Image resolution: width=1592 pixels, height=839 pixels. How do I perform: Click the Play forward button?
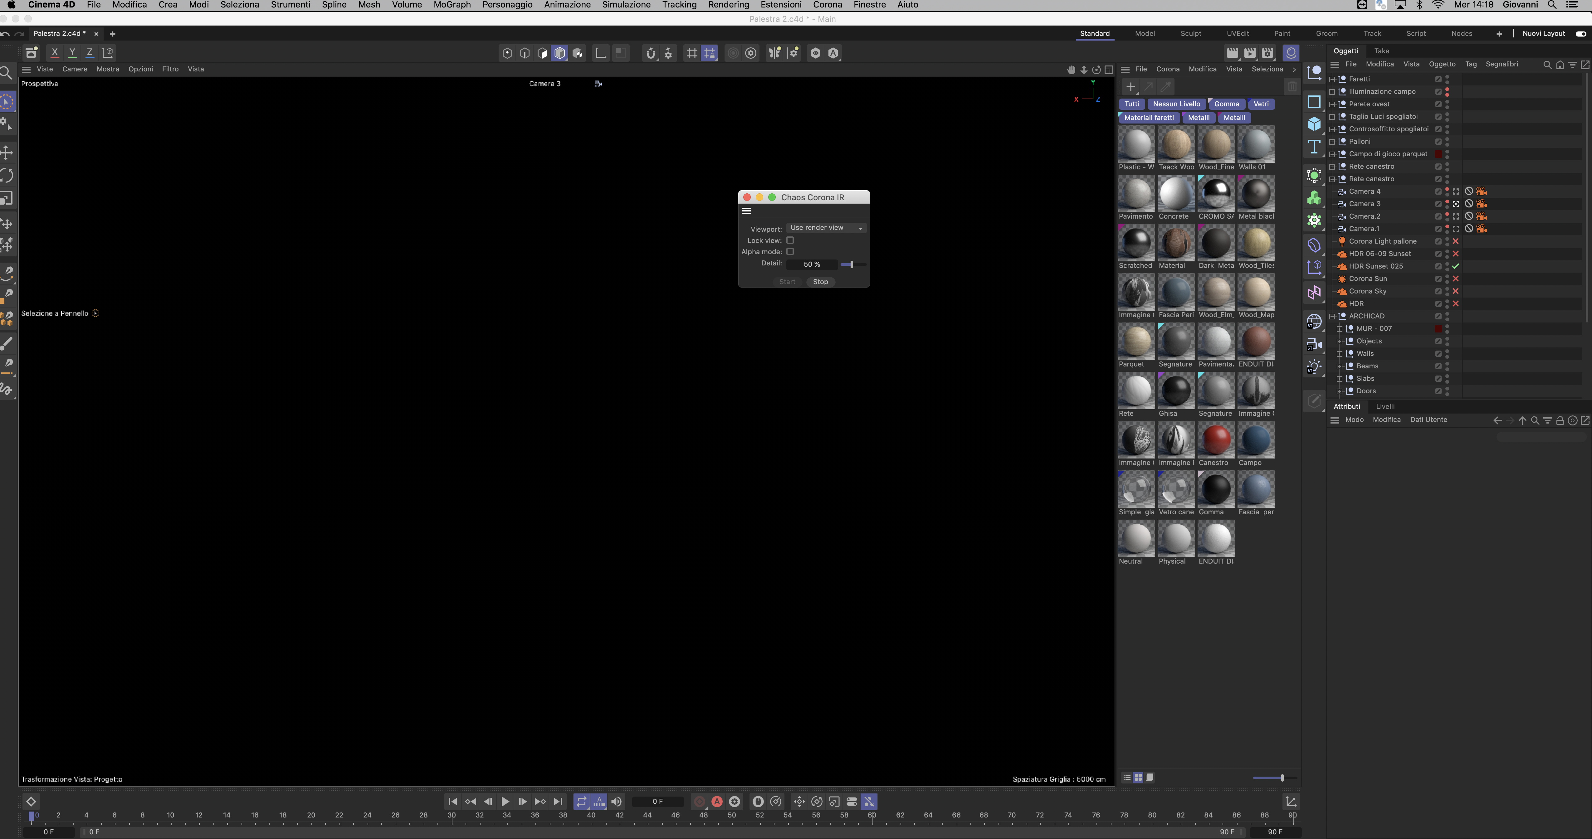[505, 801]
